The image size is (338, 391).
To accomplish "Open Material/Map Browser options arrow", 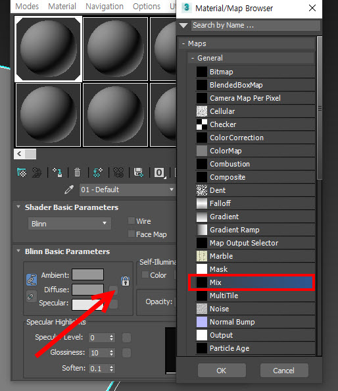I will [183, 25].
